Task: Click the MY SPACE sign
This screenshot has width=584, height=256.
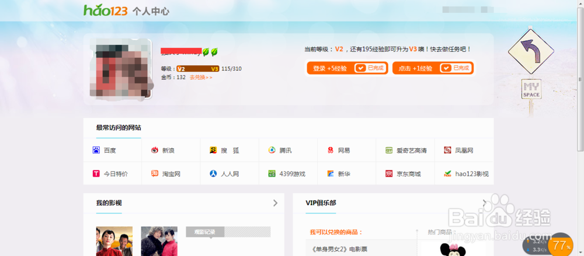Action: click(531, 89)
